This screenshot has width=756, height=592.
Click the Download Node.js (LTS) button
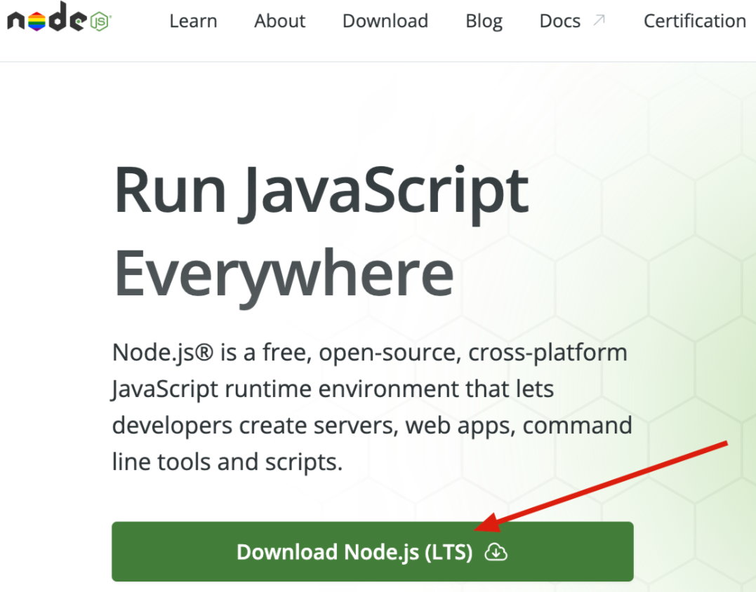tap(373, 551)
